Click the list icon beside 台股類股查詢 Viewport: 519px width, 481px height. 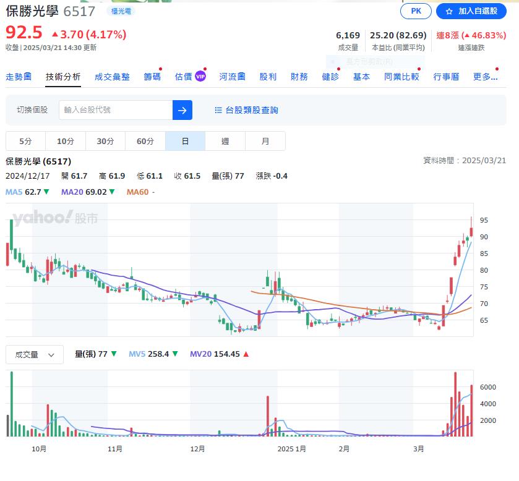coord(218,110)
